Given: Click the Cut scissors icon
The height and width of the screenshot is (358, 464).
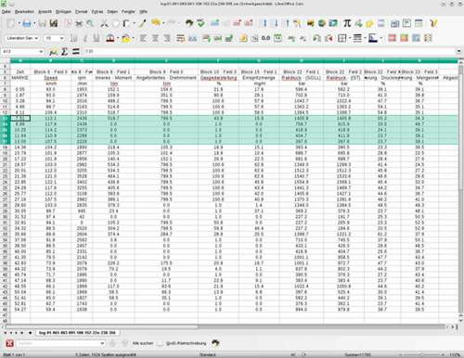Looking at the screenshot, I should (104, 23).
